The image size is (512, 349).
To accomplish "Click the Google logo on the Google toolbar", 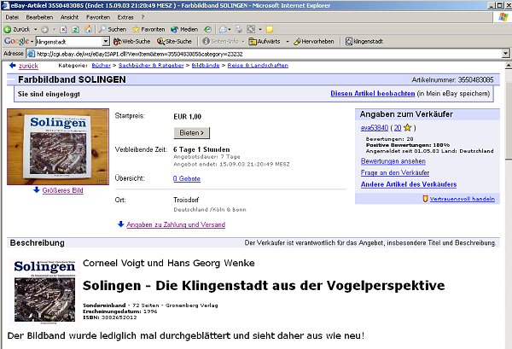I will 17,41.
